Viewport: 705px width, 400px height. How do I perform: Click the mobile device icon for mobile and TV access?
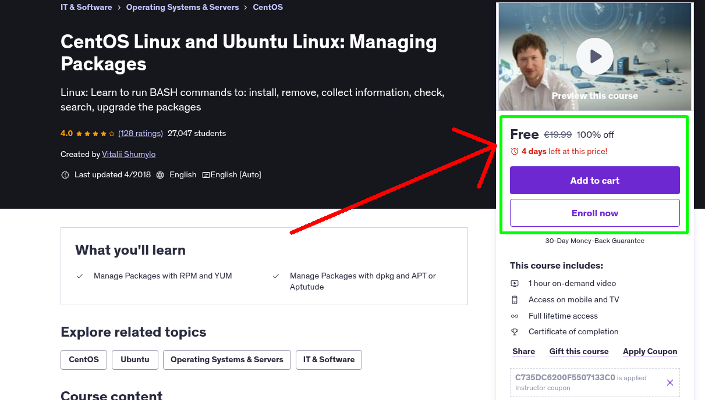515,300
